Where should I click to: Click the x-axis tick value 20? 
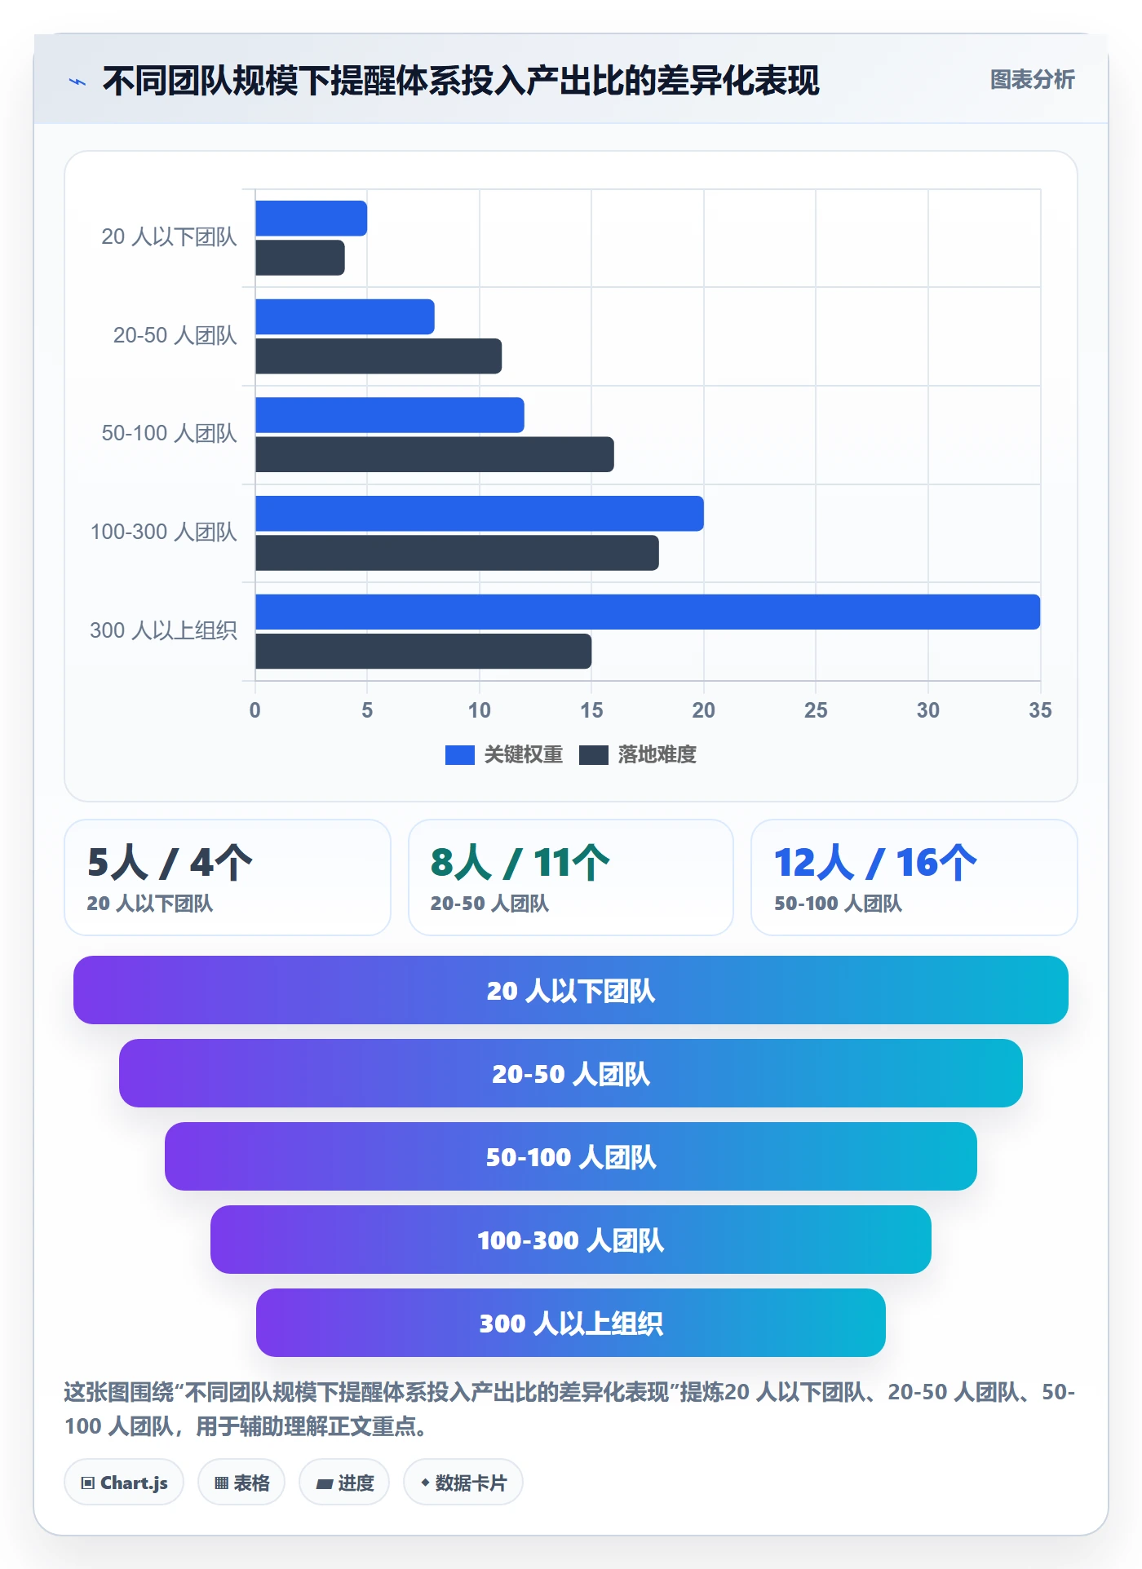[704, 710]
